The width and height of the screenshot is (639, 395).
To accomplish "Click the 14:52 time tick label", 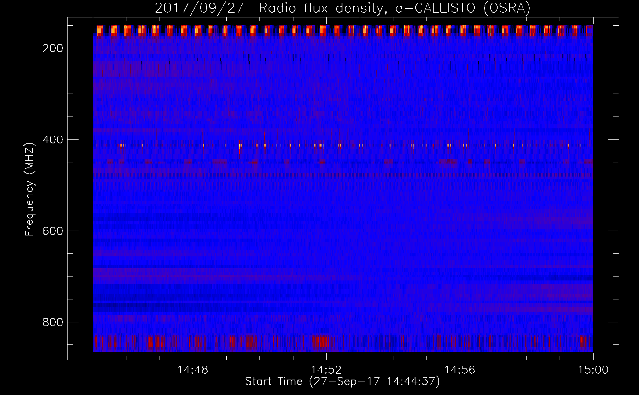I will (x=326, y=370).
